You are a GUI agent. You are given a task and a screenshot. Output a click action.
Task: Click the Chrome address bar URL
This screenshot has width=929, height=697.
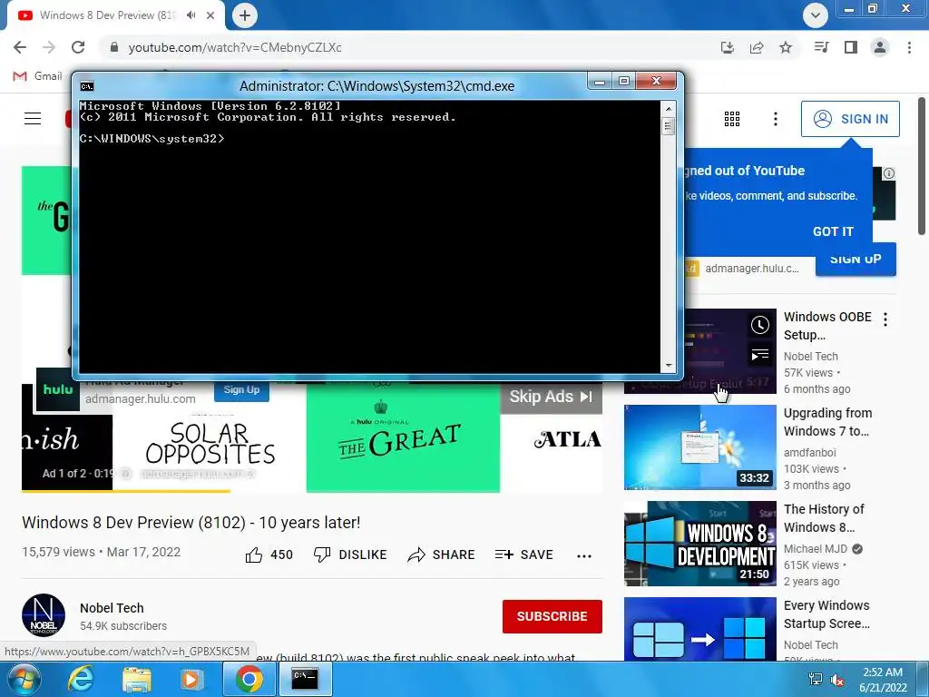pyautogui.click(x=235, y=47)
